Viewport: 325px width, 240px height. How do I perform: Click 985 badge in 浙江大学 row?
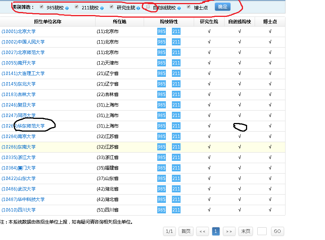[161, 157]
